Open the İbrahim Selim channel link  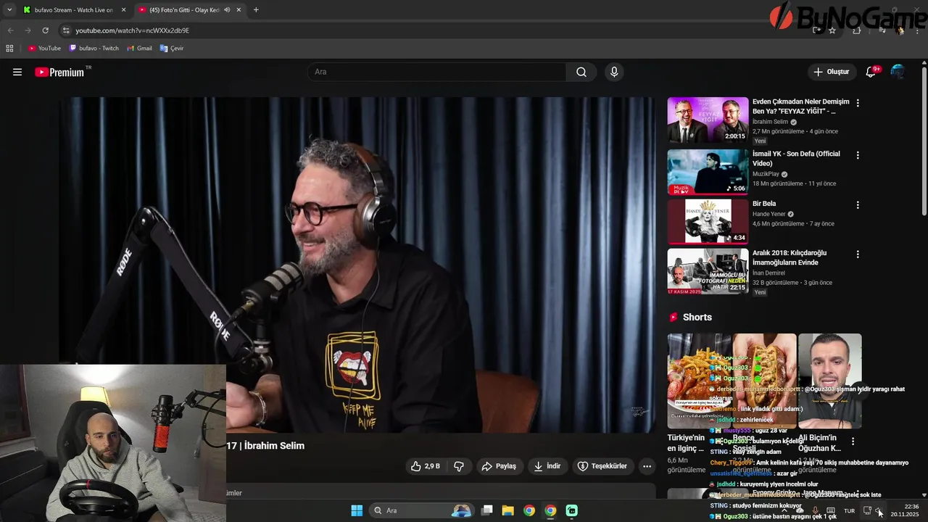tap(770, 122)
